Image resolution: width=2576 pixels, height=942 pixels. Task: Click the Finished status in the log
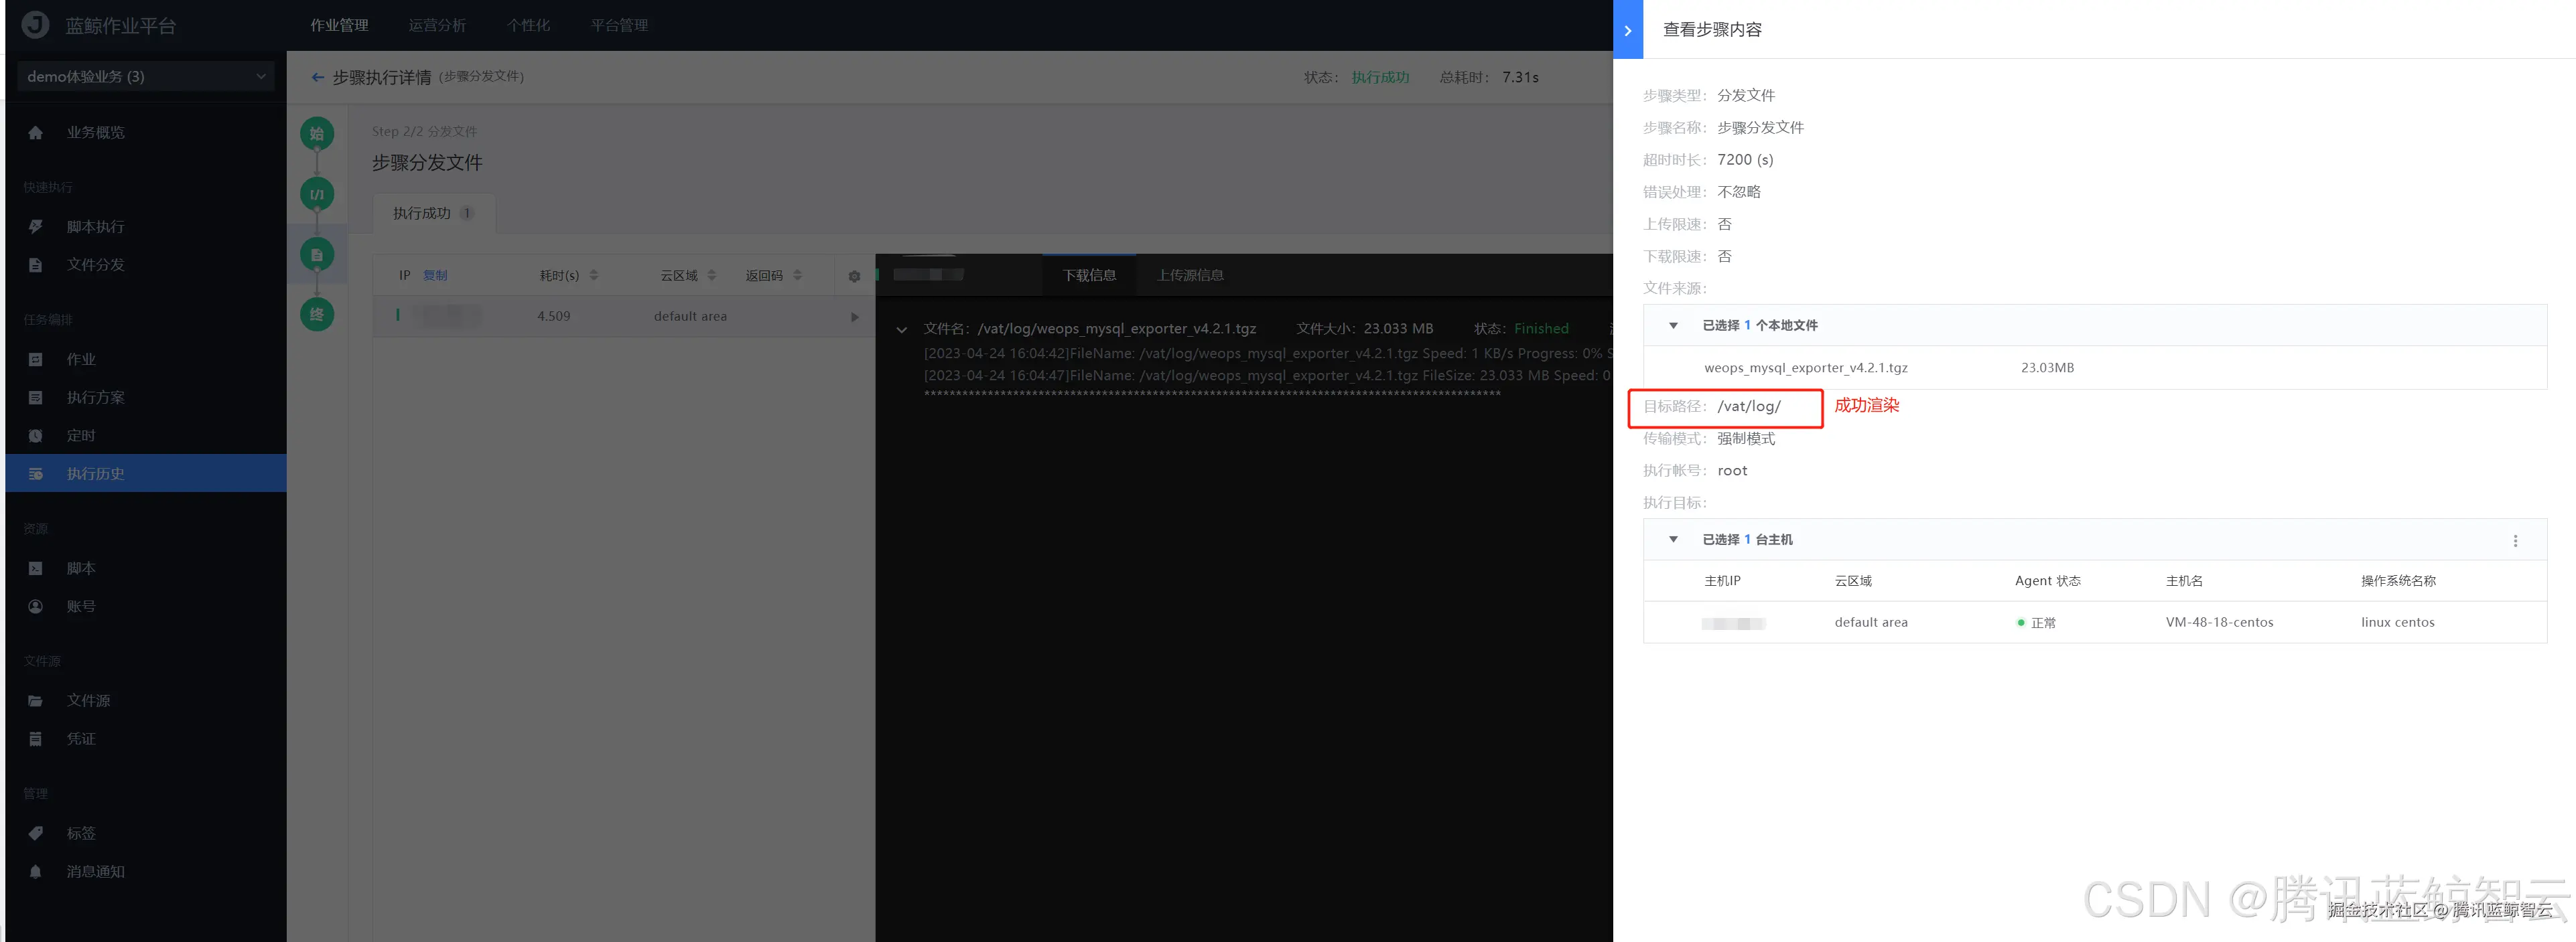(1541, 329)
